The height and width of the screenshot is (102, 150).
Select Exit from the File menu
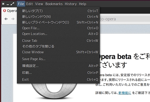pos(58,79)
